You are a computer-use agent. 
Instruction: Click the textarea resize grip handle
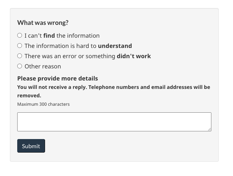coord(210,130)
